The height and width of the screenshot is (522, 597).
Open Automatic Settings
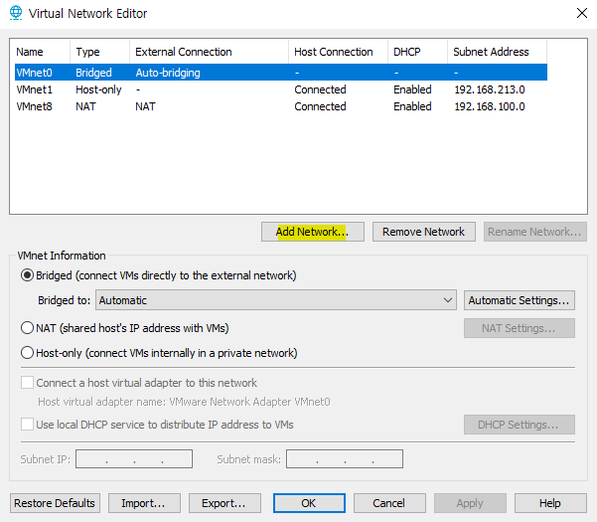(x=520, y=300)
